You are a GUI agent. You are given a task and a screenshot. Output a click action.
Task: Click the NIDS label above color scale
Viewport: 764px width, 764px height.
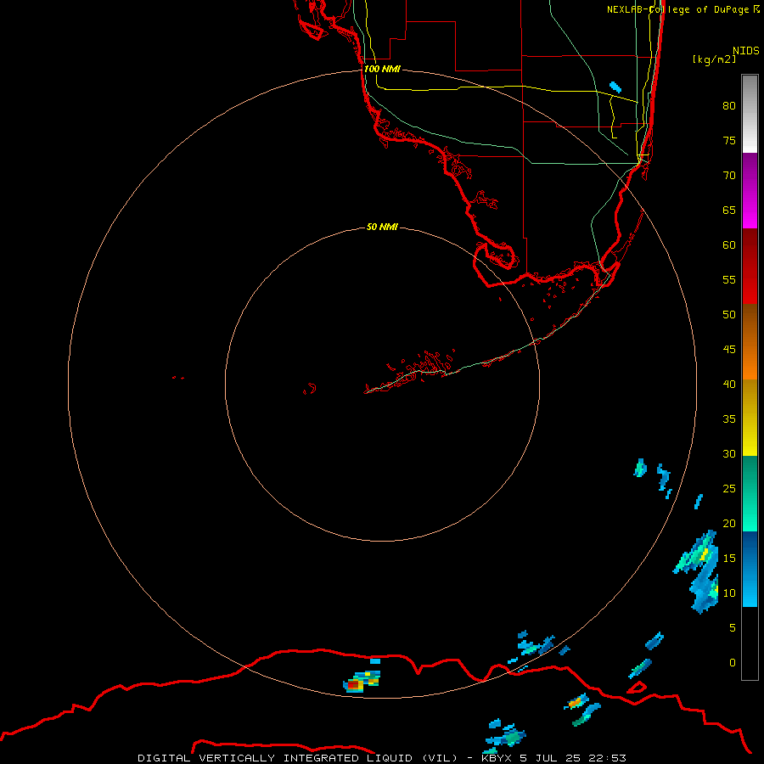click(746, 50)
